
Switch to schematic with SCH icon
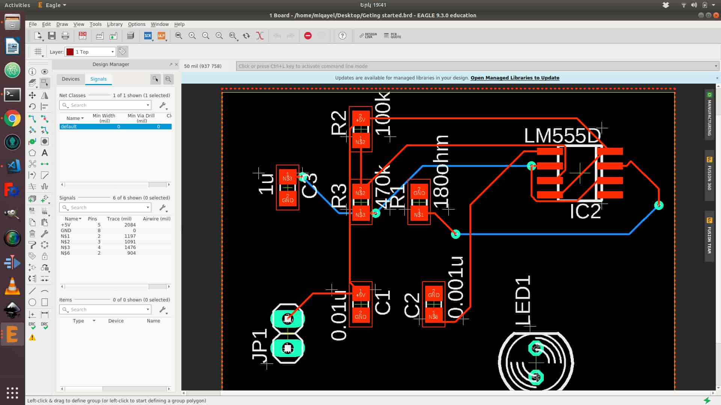pos(83,36)
